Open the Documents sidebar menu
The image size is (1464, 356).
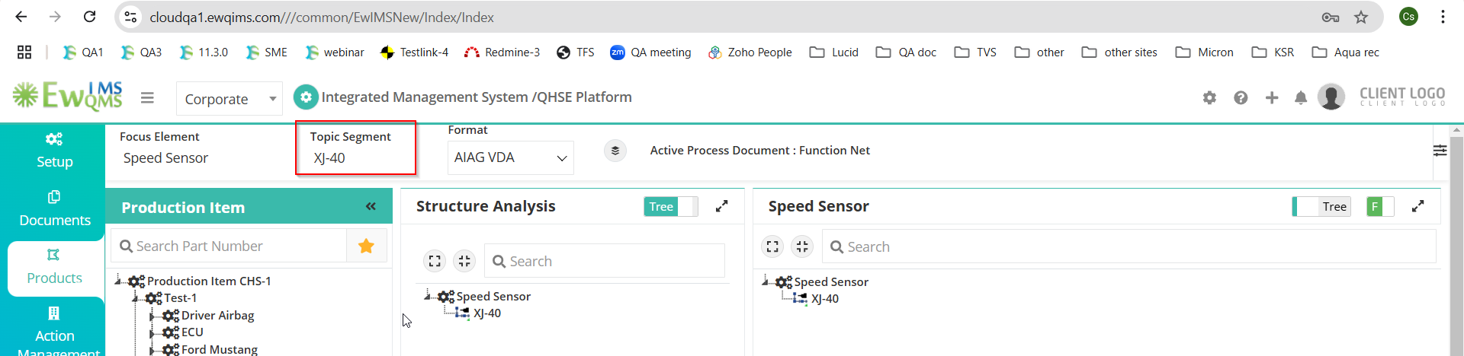[x=54, y=209]
